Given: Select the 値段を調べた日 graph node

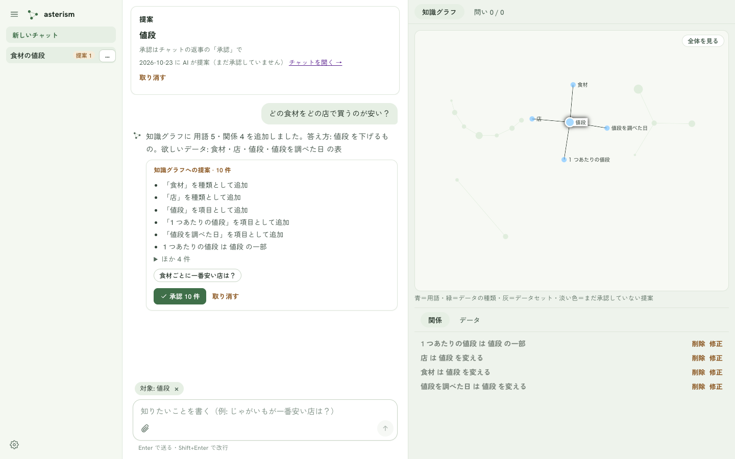Looking at the screenshot, I should pyautogui.click(x=607, y=129).
